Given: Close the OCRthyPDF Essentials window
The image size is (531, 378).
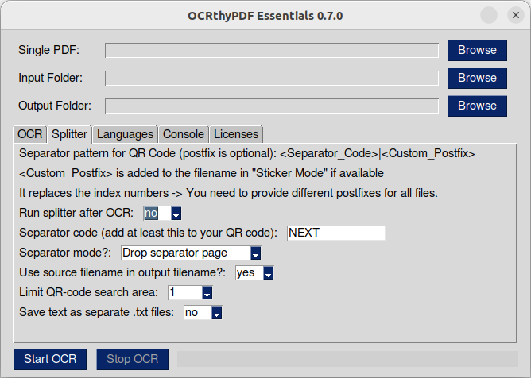Looking at the screenshot, I should pyautogui.click(x=516, y=16).
